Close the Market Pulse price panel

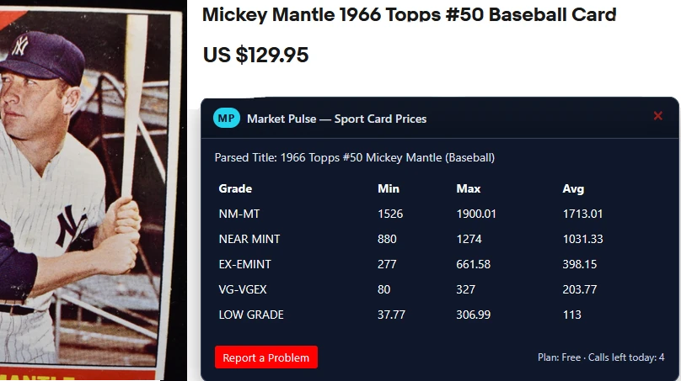[658, 116]
